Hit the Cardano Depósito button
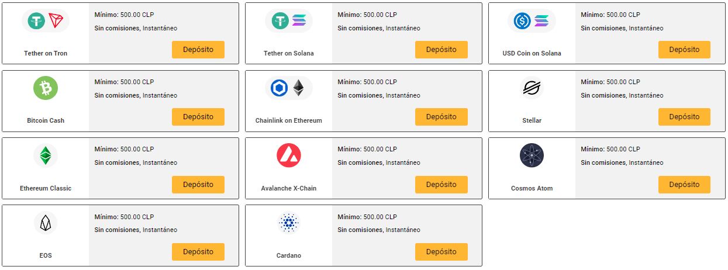This screenshot has height=270, width=728. click(441, 252)
